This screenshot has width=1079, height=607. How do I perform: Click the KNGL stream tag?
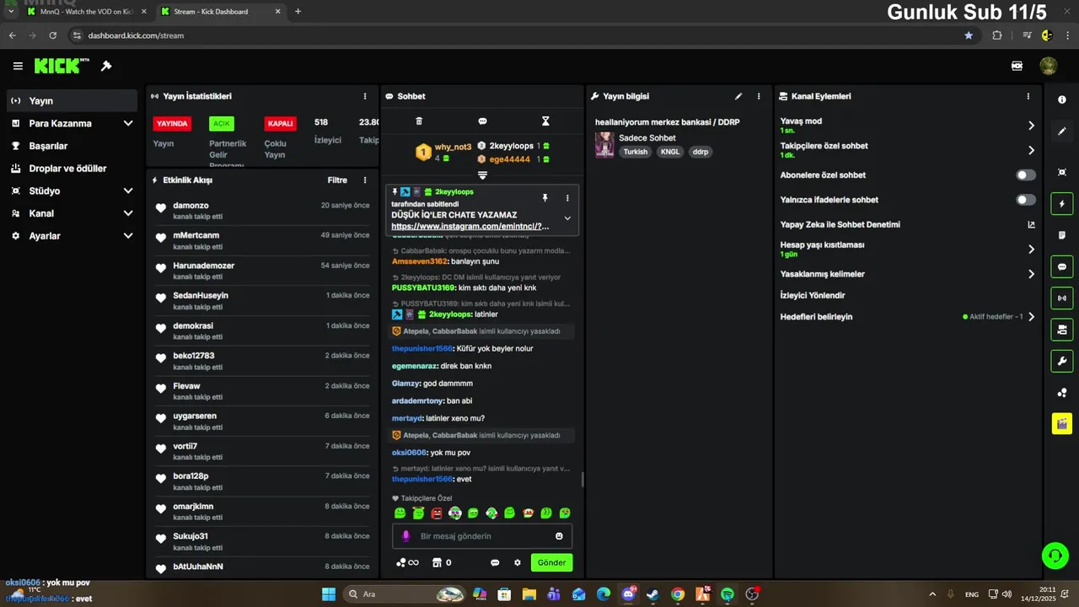coord(670,152)
